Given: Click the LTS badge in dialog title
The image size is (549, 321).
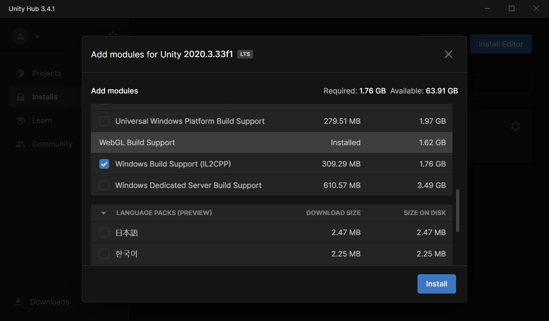Looking at the screenshot, I should point(245,54).
